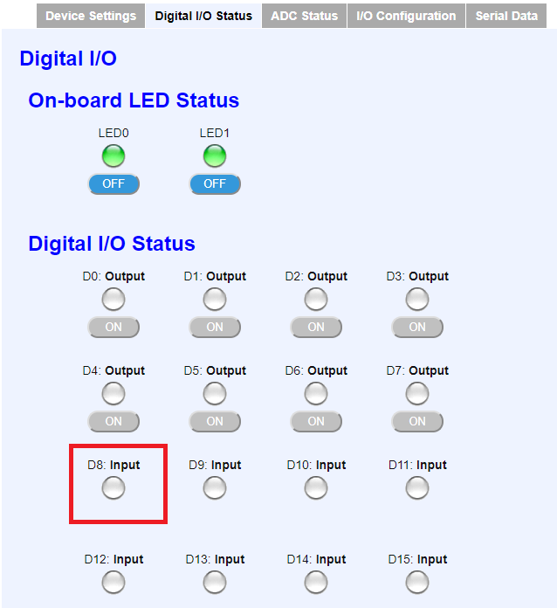
Task: Click the D10 input indicator lamp
Action: pyautogui.click(x=316, y=487)
